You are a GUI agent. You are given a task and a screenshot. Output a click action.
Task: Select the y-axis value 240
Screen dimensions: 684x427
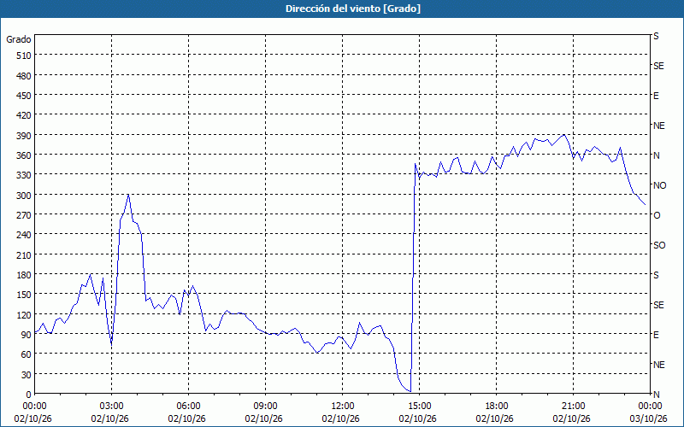tap(25, 235)
